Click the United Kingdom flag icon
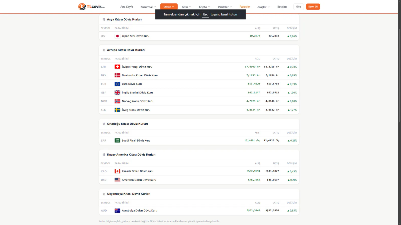Screen dimensions: 401x225 (x=117, y=92)
